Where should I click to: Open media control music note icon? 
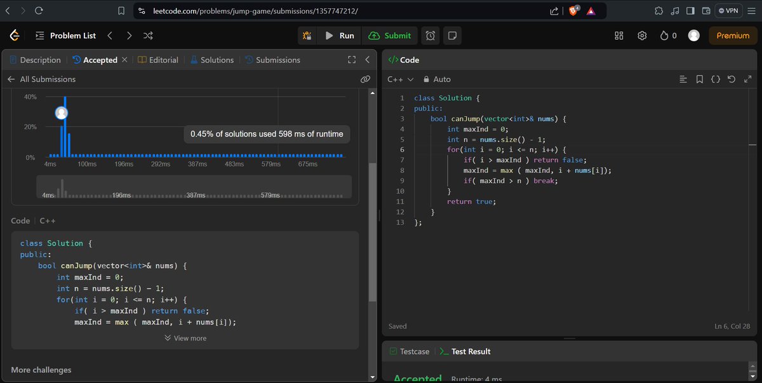pos(674,11)
